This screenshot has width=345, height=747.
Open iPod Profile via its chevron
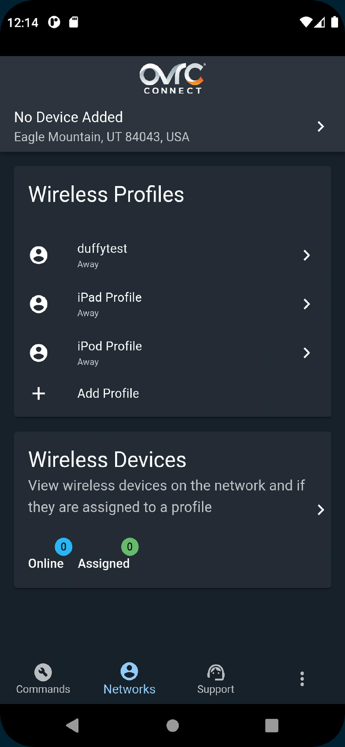point(306,353)
